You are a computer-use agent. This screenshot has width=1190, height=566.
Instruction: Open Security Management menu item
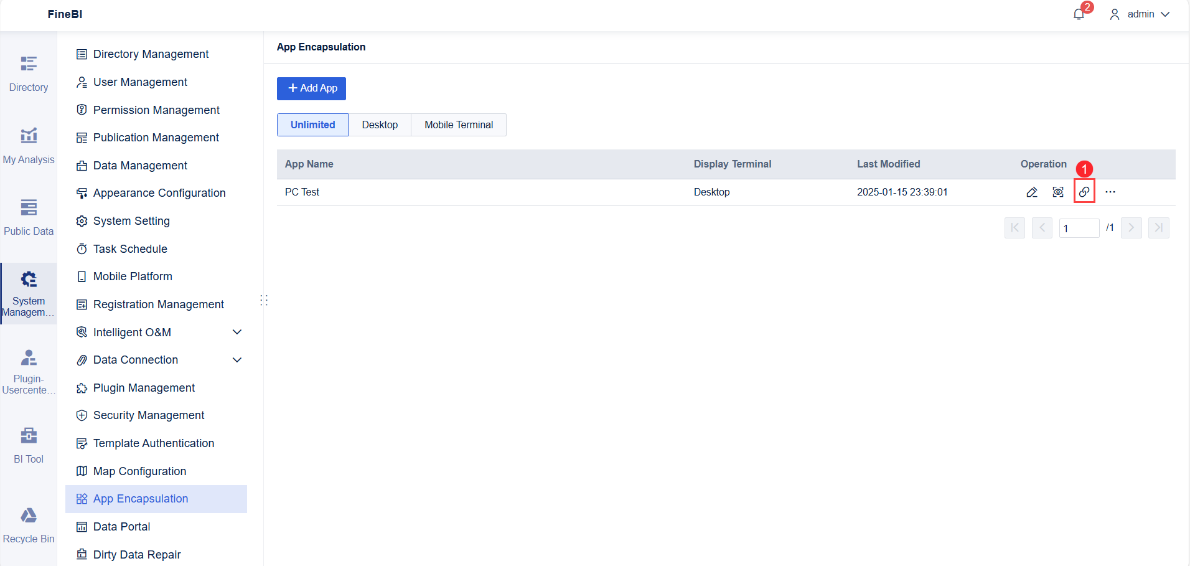pyautogui.click(x=156, y=415)
